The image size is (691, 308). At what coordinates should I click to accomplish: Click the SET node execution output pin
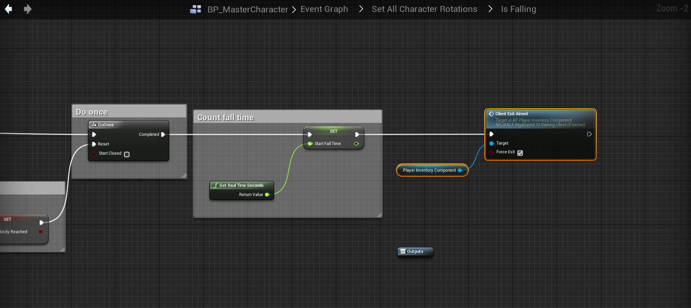click(x=357, y=134)
